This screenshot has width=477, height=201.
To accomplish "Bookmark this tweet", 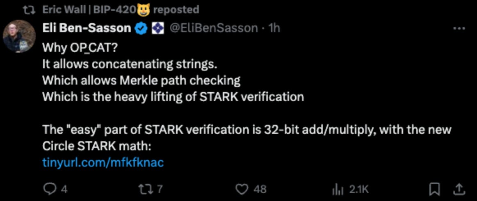I will tap(434, 189).
